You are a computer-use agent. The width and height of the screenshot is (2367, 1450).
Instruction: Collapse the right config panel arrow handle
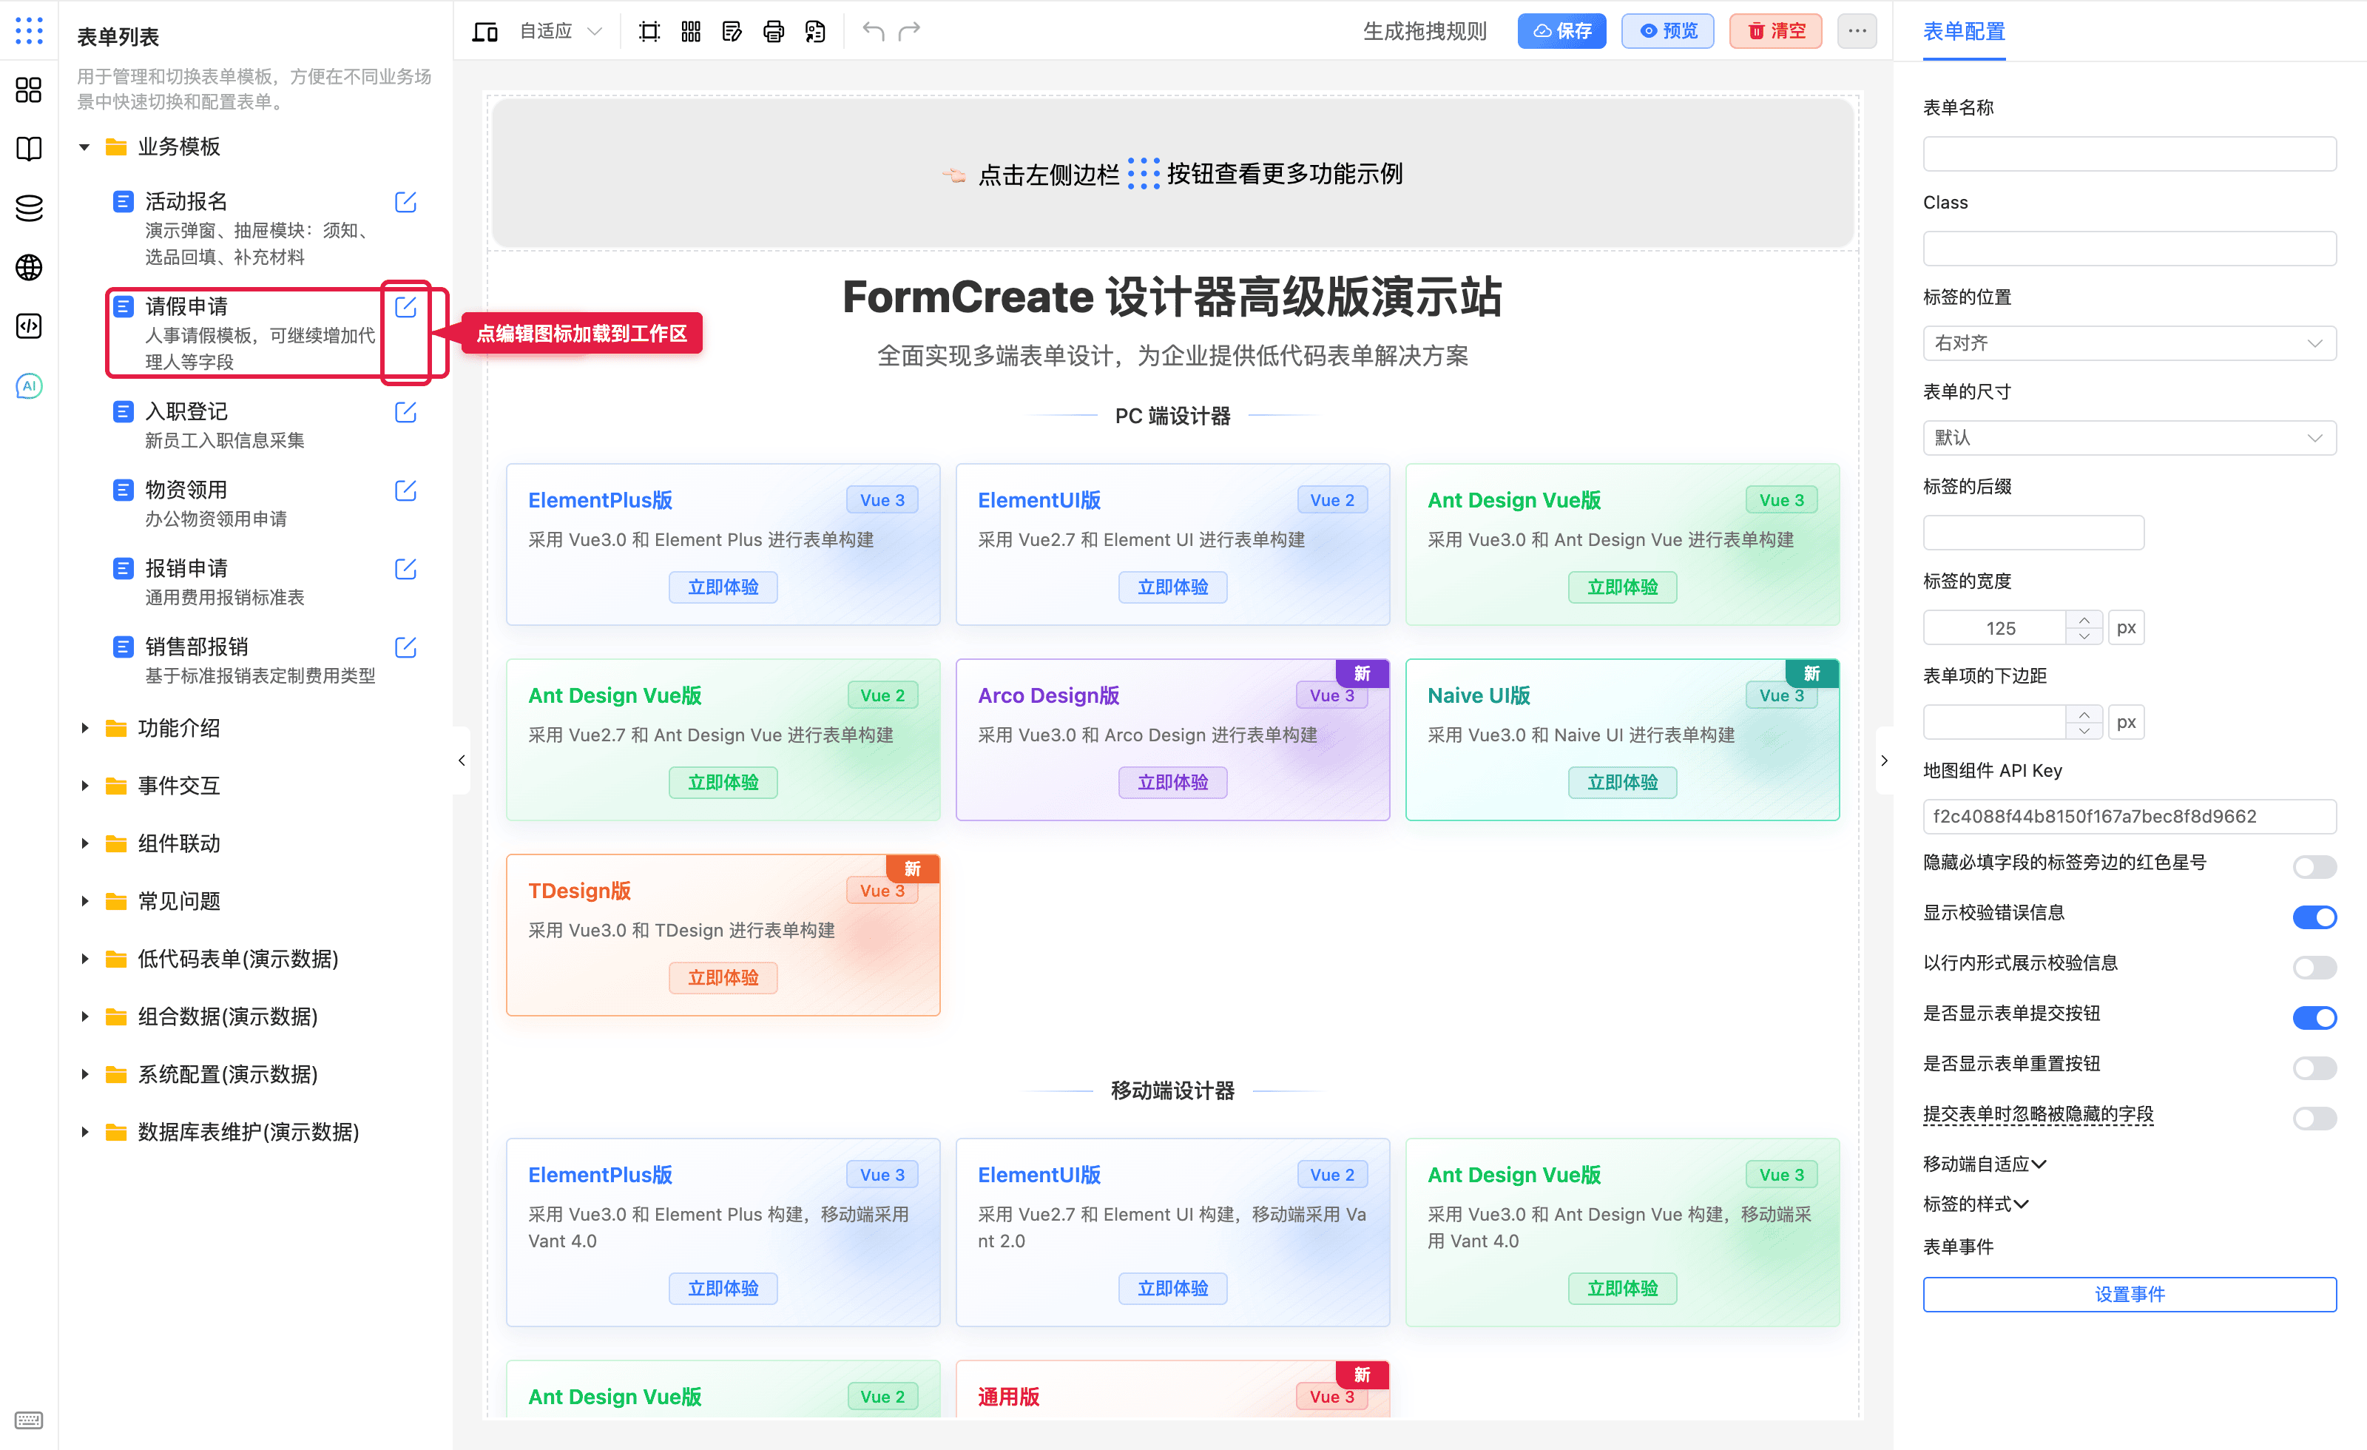point(1884,760)
